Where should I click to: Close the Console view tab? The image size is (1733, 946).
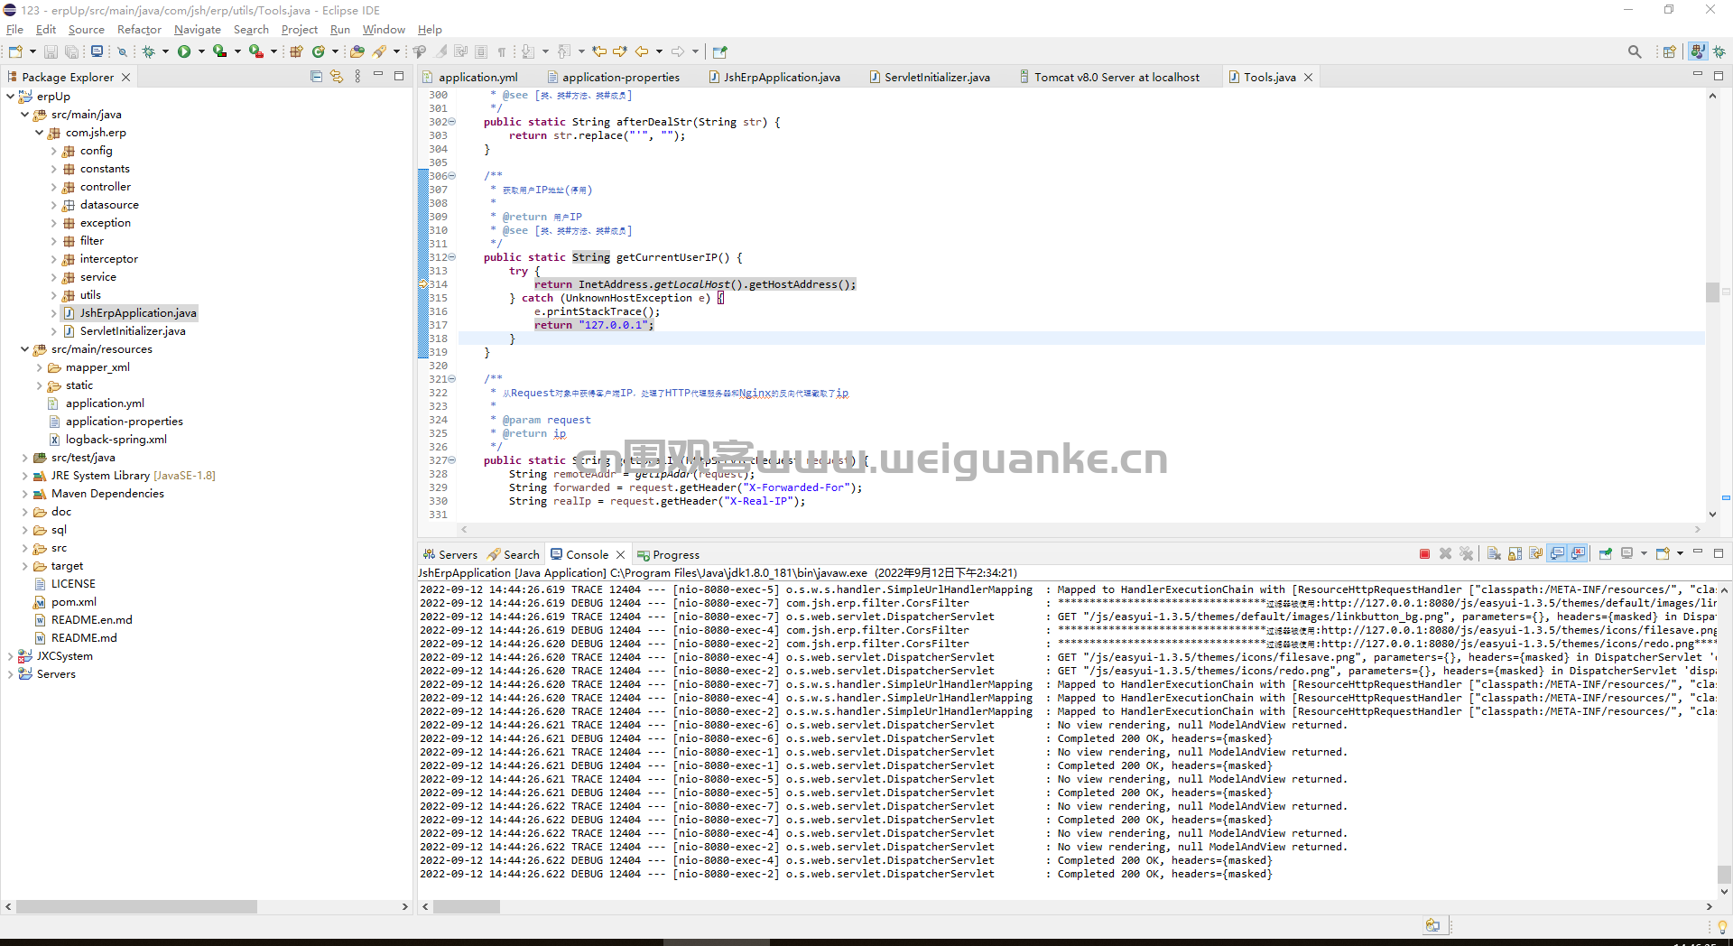click(620, 555)
